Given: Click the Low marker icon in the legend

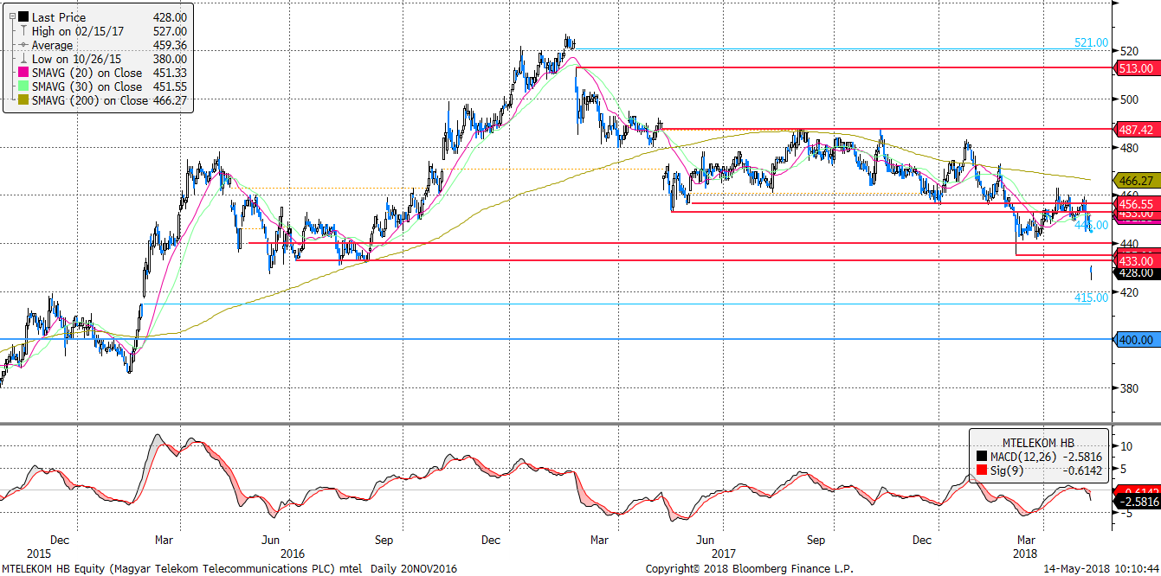Looking at the screenshot, I should coord(23,59).
